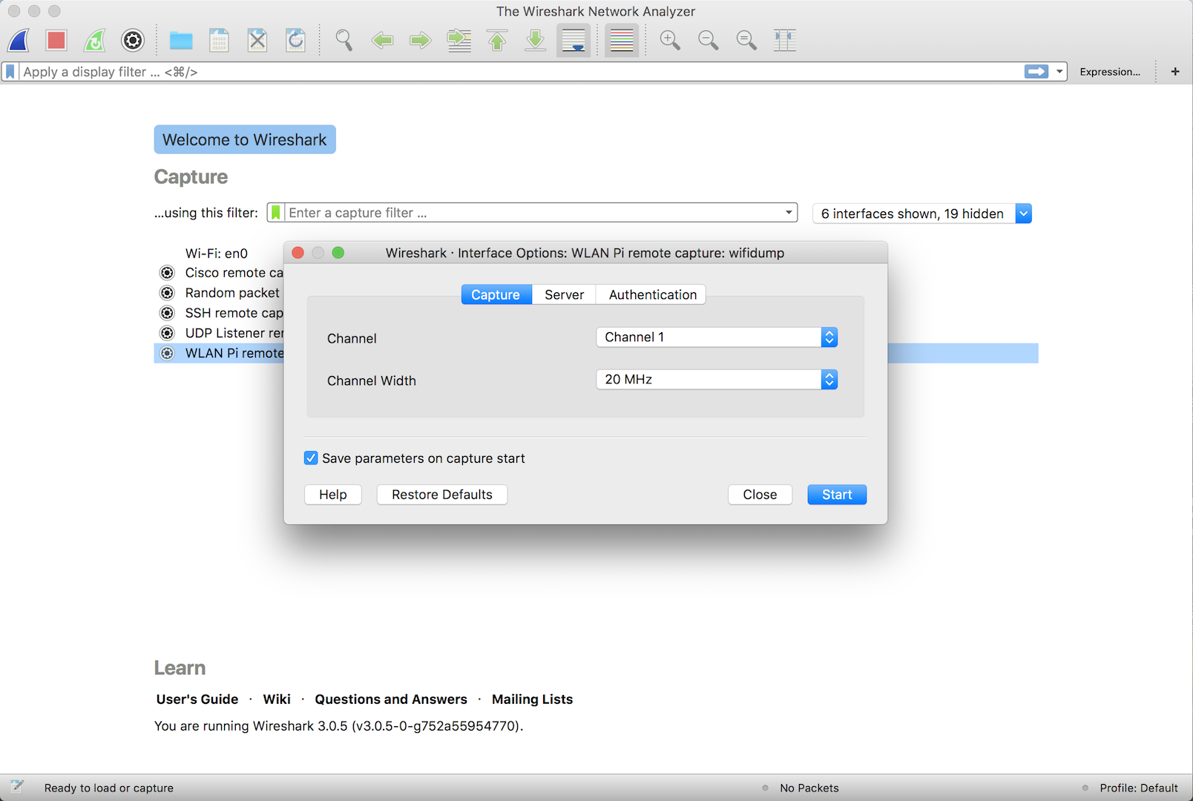Open the User's Guide link
Screen dimensions: 1193x801
tap(197, 699)
